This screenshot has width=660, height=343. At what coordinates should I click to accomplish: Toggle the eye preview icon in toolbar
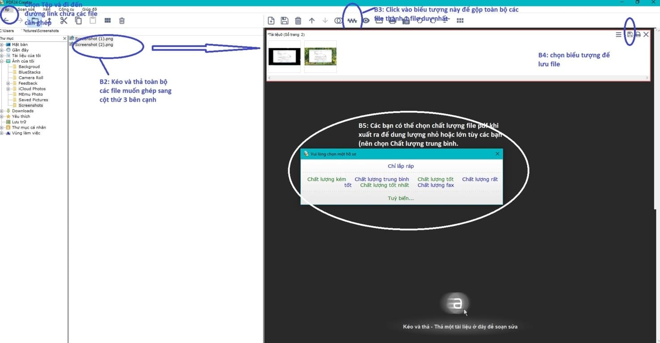coord(366,21)
